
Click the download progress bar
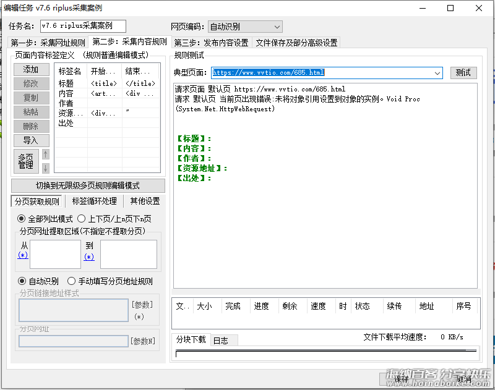coord(326,354)
